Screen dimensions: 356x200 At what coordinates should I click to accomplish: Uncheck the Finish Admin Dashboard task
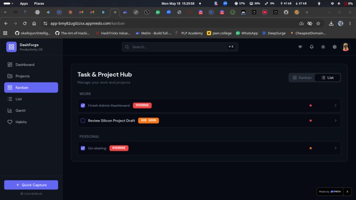coord(83,106)
